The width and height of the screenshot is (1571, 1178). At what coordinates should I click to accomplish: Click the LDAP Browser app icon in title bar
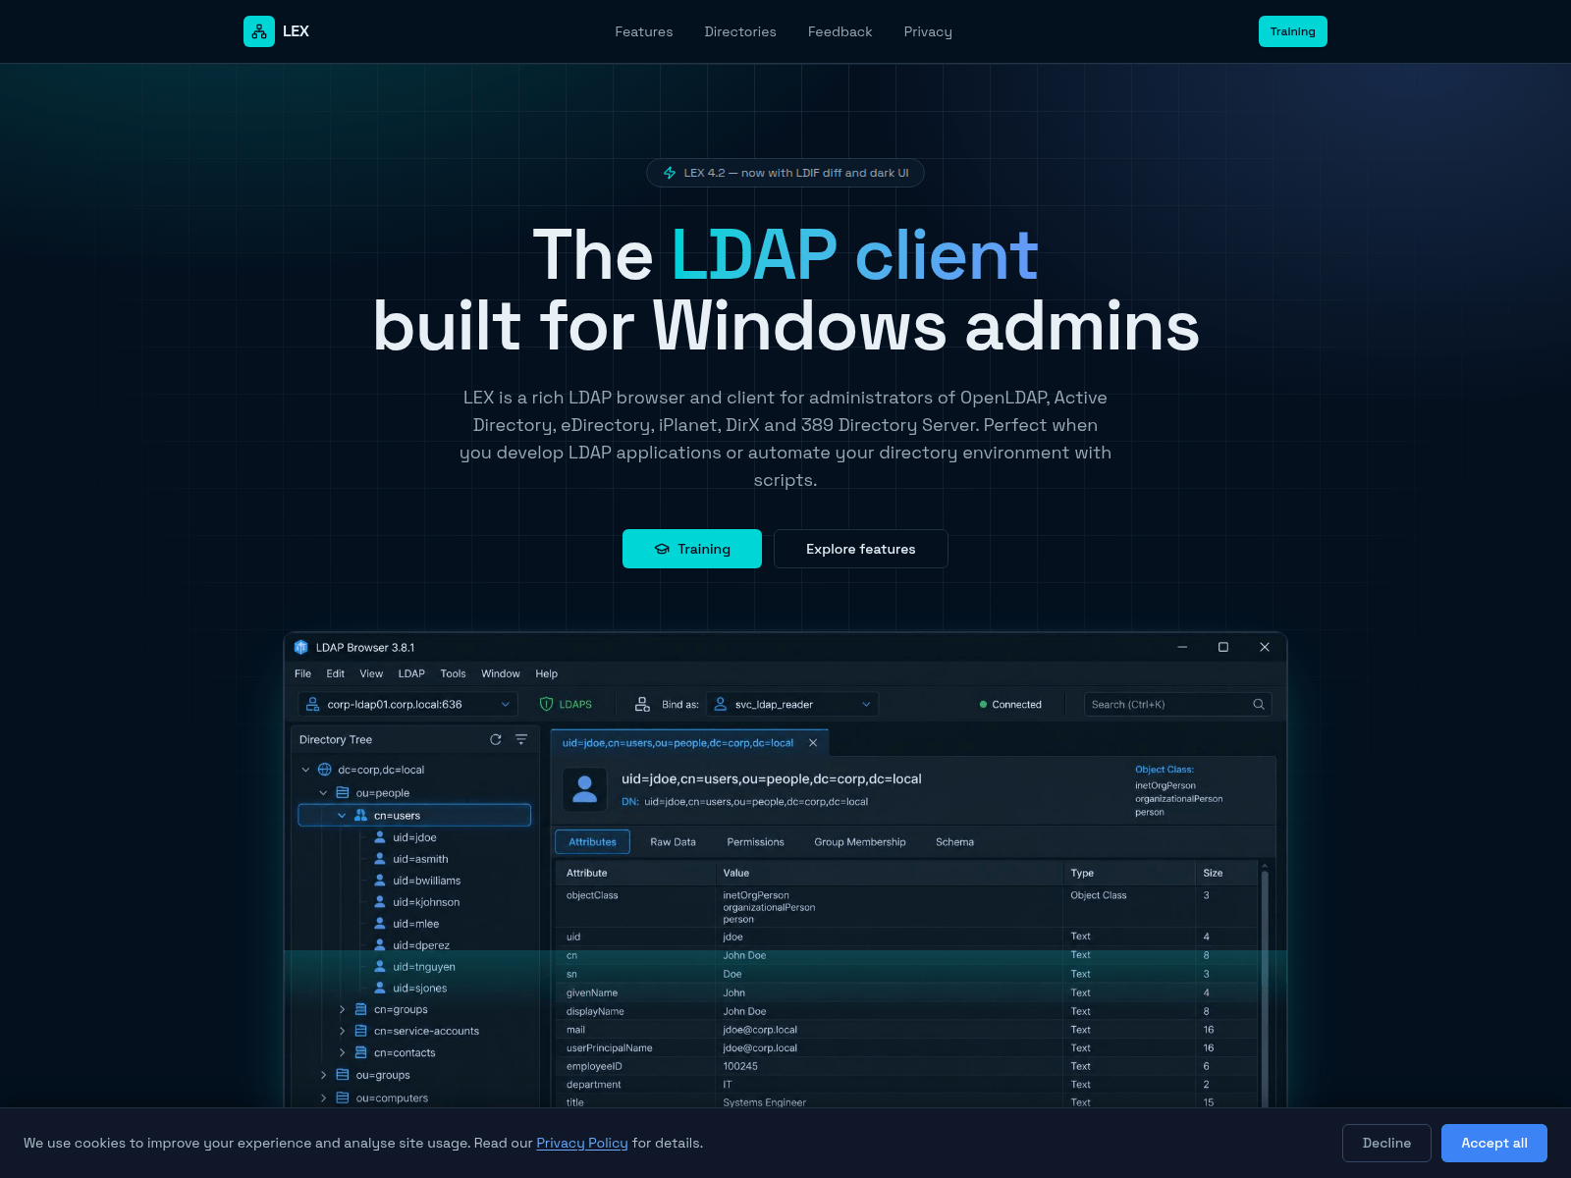(301, 647)
